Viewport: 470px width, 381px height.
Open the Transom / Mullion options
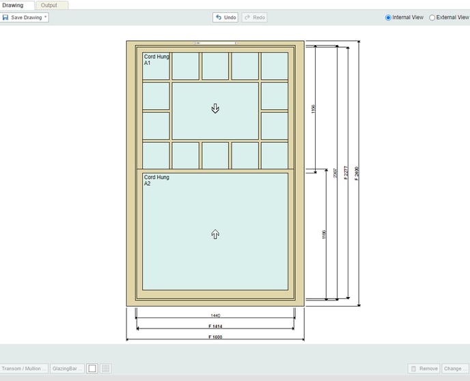point(25,369)
